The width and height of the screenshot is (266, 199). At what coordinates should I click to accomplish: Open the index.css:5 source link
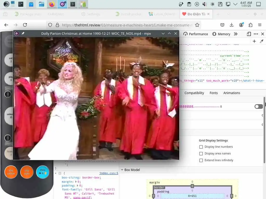coord(109,173)
